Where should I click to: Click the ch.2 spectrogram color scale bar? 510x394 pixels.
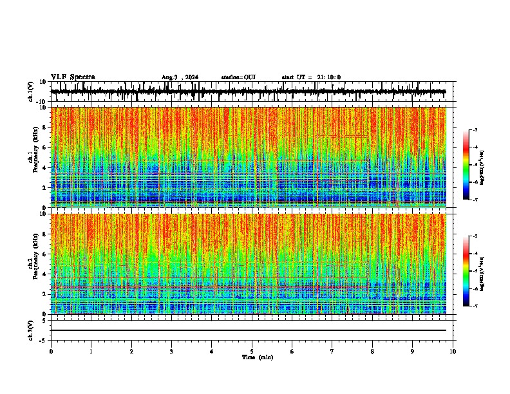(x=466, y=271)
